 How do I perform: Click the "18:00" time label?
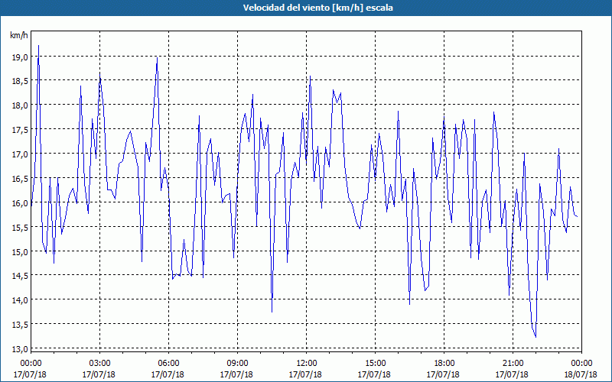(x=444, y=364)
